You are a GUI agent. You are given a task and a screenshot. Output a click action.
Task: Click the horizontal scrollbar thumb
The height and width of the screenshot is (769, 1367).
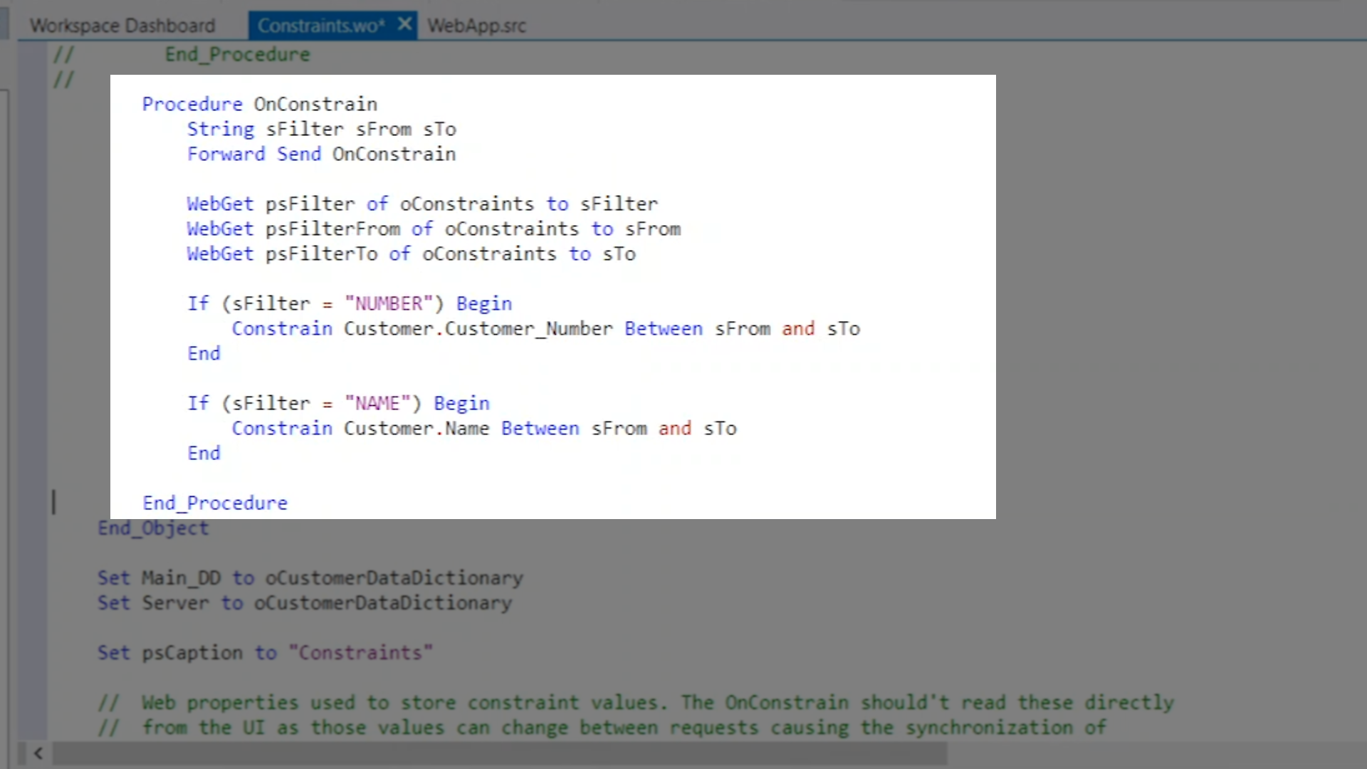click(498, 753)
